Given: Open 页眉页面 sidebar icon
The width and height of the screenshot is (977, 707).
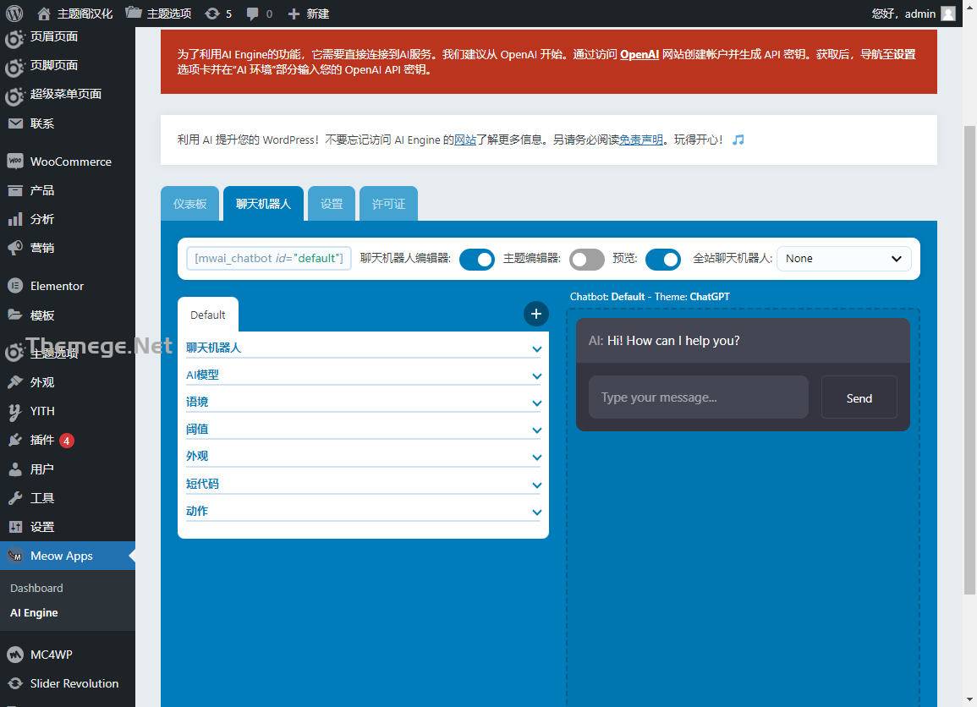Looking at the screenshot, I should coord(14,38).
